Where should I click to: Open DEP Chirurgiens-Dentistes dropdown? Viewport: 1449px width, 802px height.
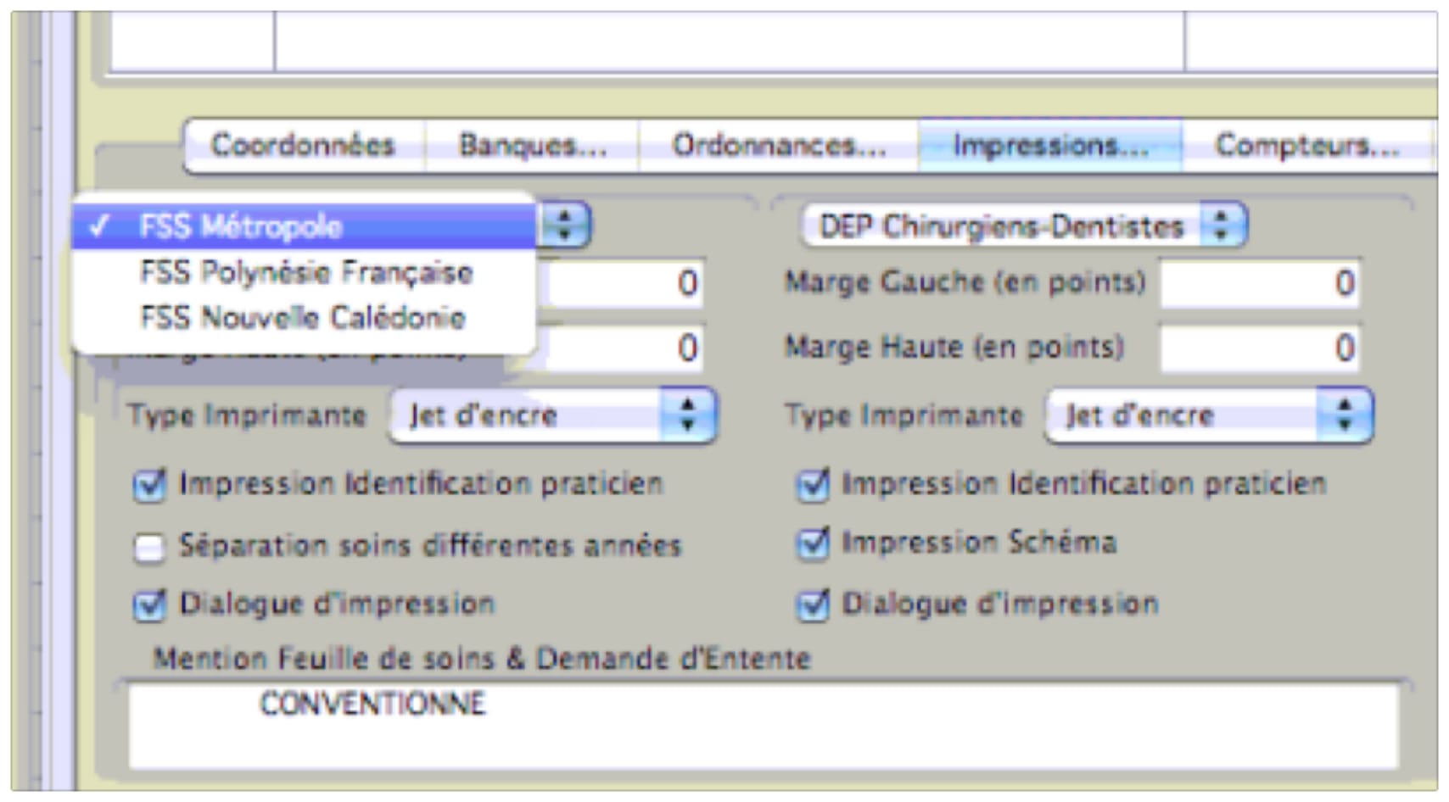click(x=1022, y=226)
